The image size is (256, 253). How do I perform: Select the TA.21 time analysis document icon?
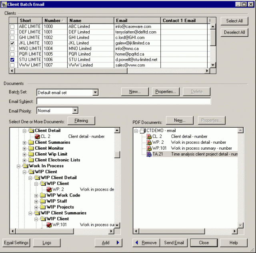pyautogui.click(x=149, y=154)
